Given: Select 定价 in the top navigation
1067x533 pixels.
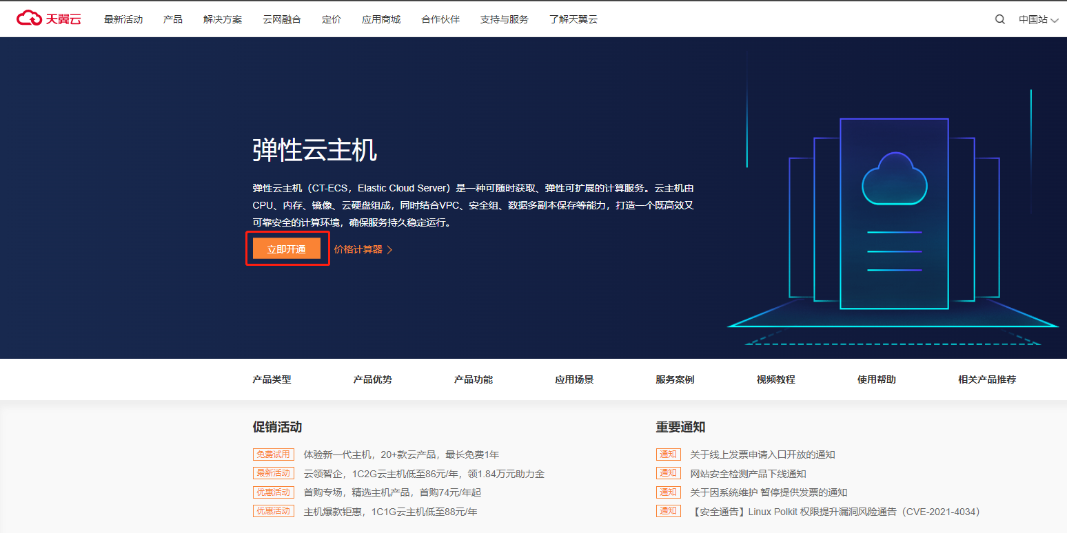Looking at the screenshot, I should 332,19.
